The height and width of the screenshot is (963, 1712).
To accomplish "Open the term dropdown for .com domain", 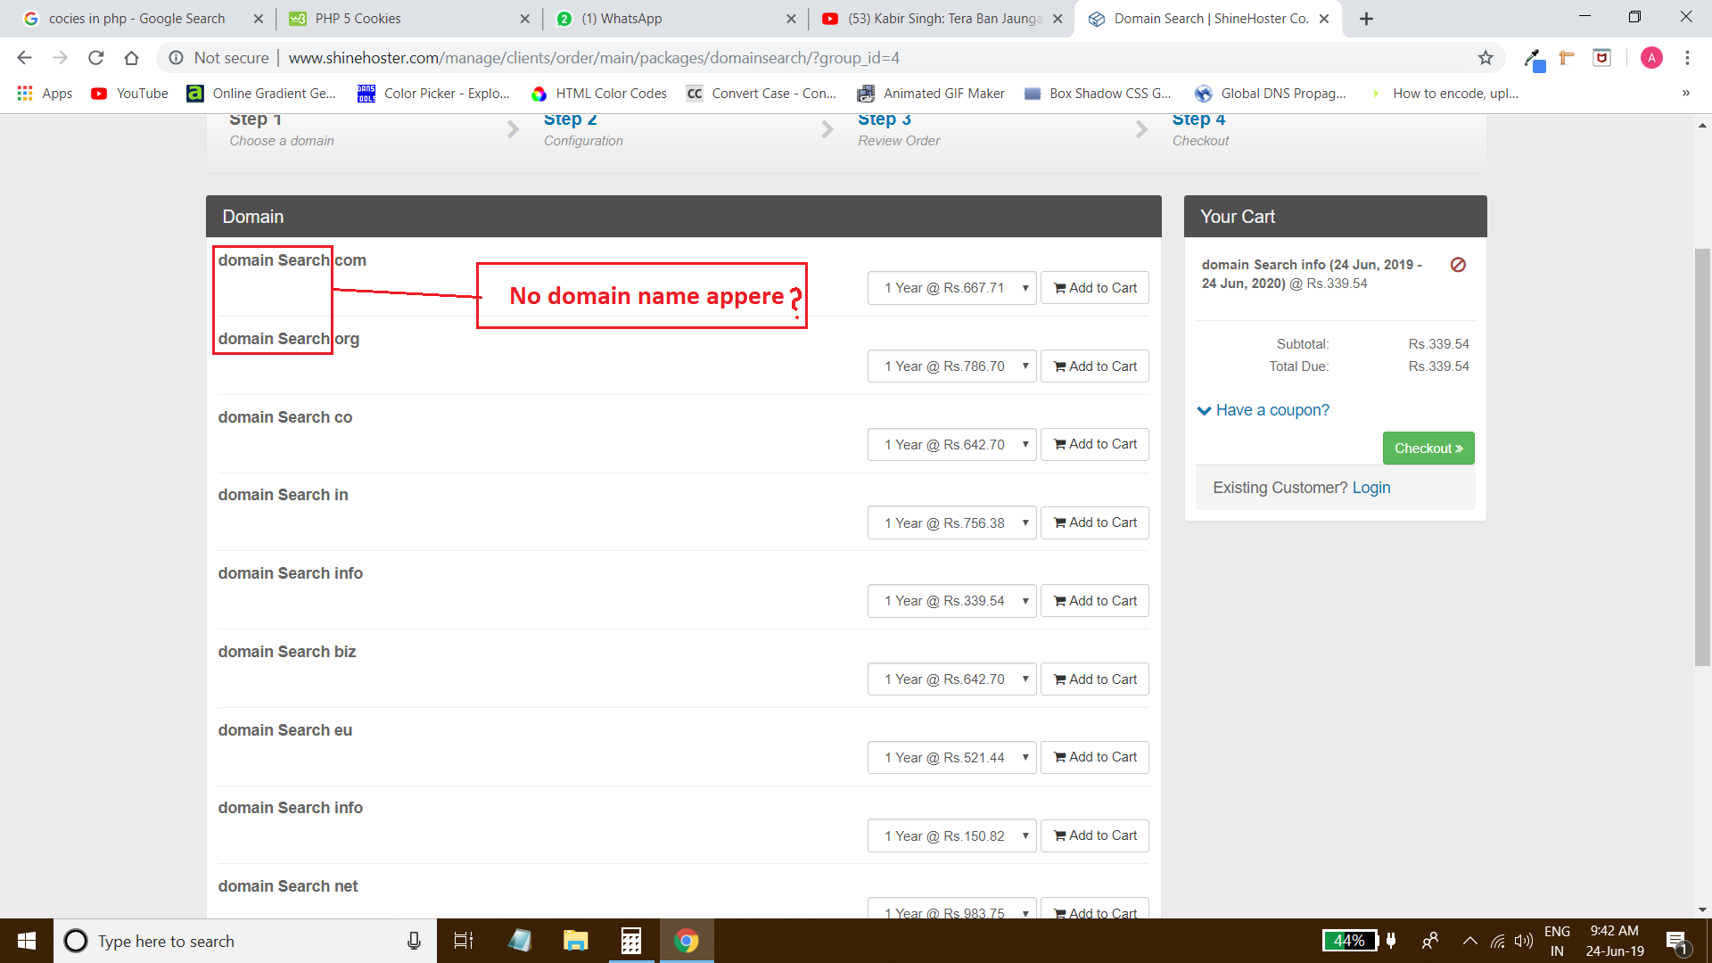I will [951, 288].
